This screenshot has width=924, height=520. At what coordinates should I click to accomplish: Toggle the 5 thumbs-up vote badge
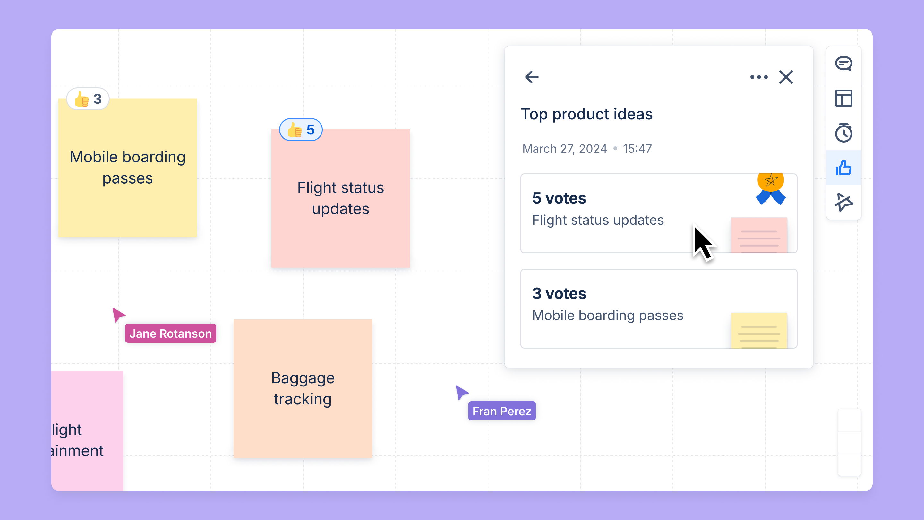(x=301, y=130)
